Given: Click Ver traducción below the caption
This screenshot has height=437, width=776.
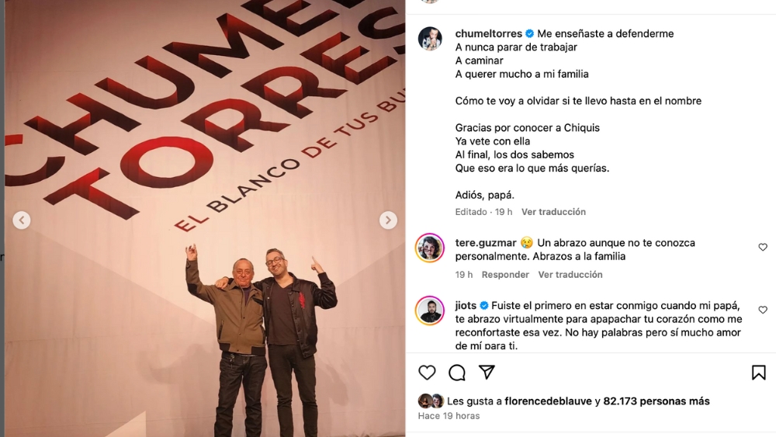Looking at the screenshot, I should pos(553,212).
